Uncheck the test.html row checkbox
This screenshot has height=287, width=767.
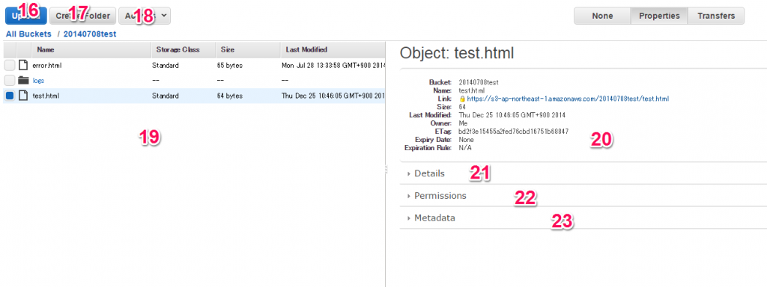tap(10, 96)
